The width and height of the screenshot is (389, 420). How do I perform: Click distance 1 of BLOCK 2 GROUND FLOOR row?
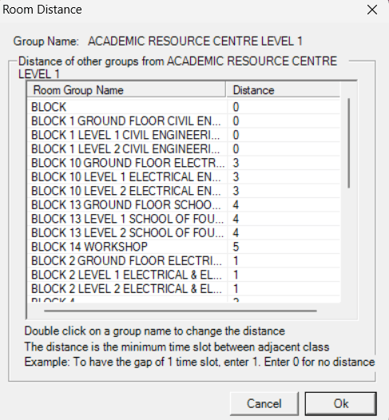[x=236, y=260]
